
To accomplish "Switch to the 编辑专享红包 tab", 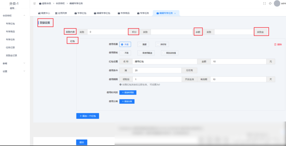I will [x=102, y=13].
